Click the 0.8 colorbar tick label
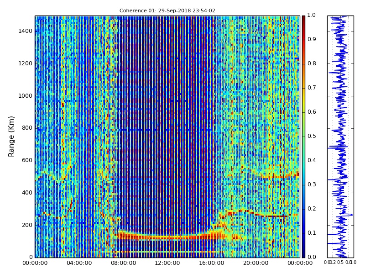Screen dimensions: 365x274 (x=312, y=63)
